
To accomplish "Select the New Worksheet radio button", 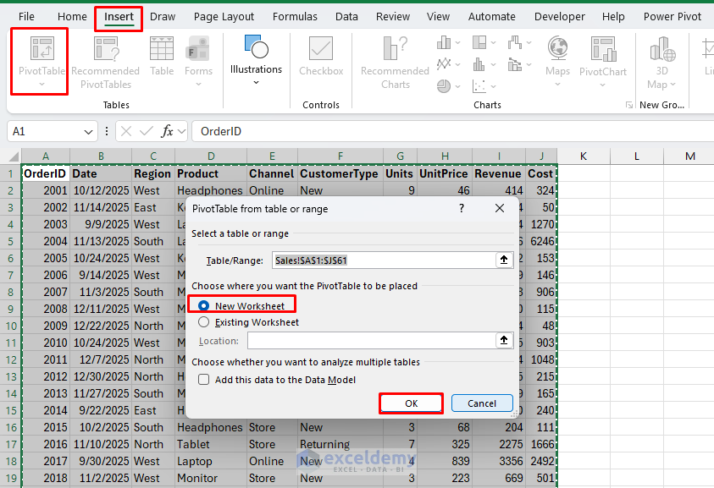I will pos(202,304).
